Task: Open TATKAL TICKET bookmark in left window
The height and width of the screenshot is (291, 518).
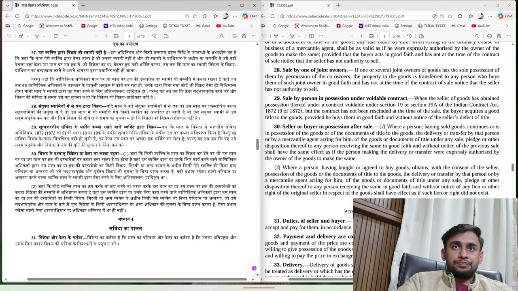Action: tap(176, 26)
